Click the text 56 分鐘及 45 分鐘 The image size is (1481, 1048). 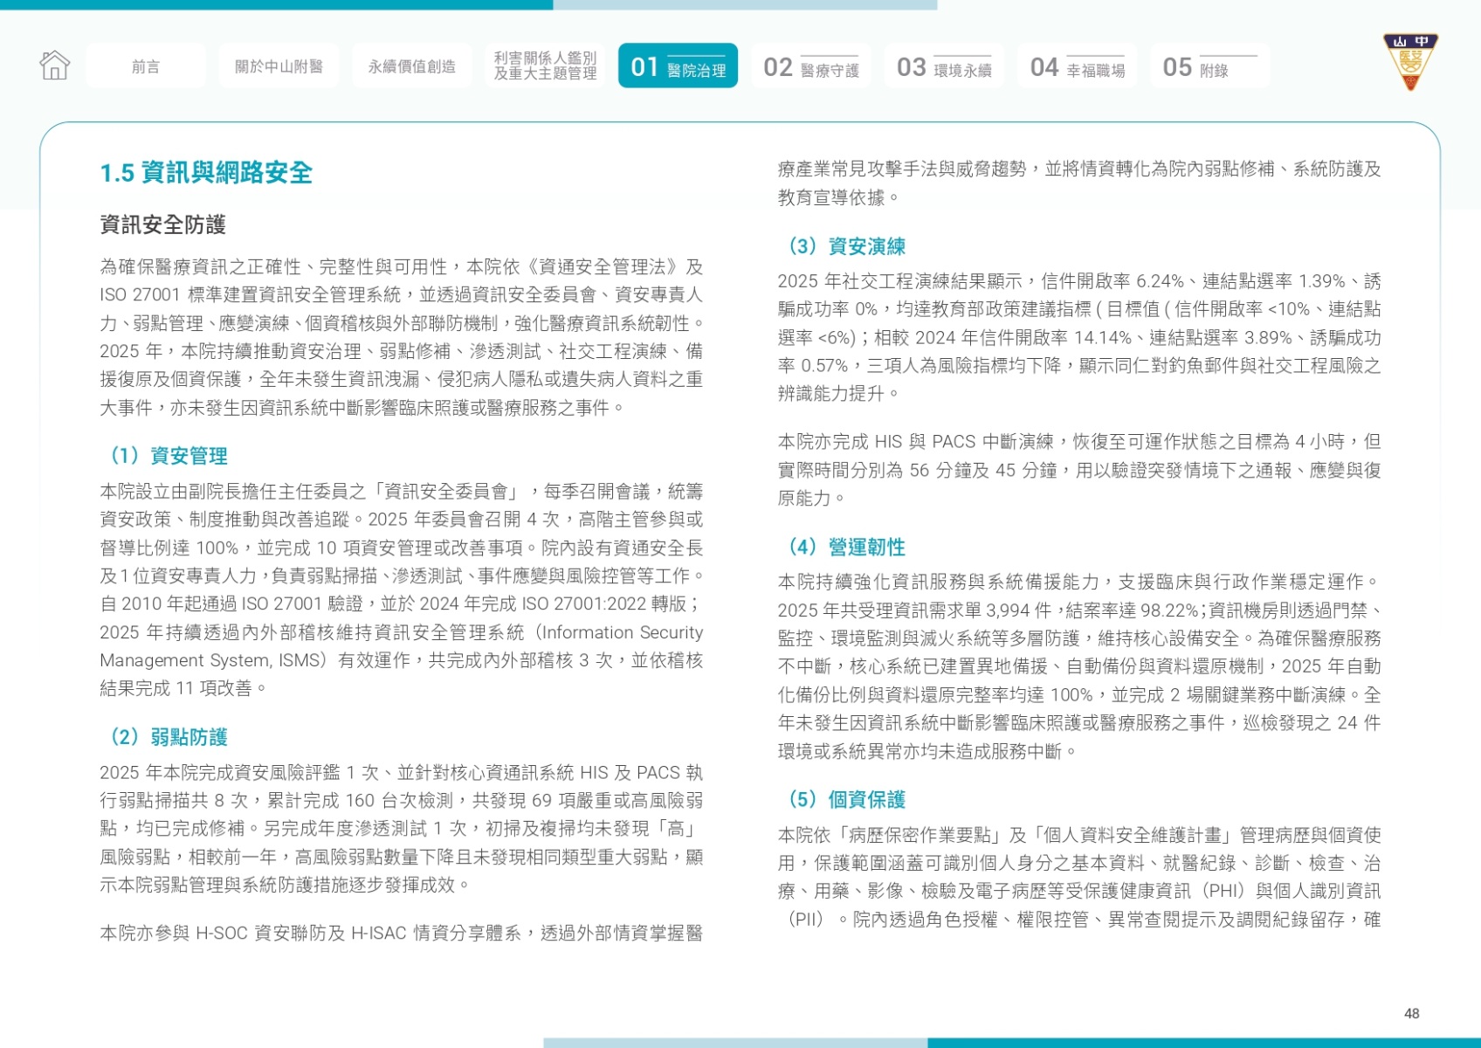pyautogui.click(x=983, y=471)
